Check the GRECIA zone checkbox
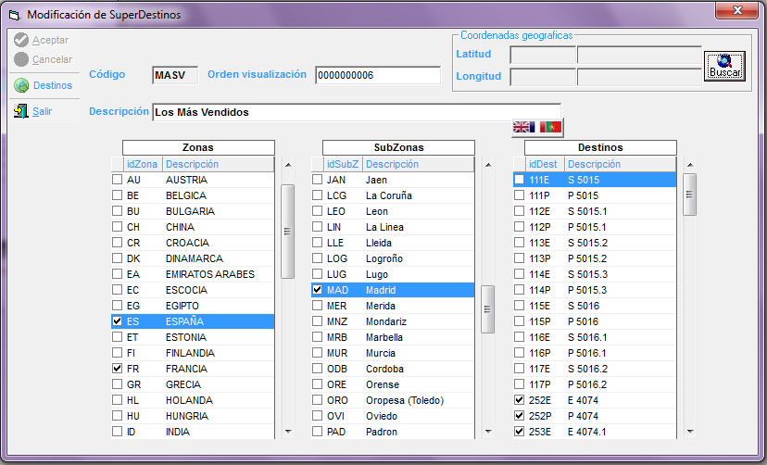This screenshot has width=767, height=465. click(x=117, y=384)
